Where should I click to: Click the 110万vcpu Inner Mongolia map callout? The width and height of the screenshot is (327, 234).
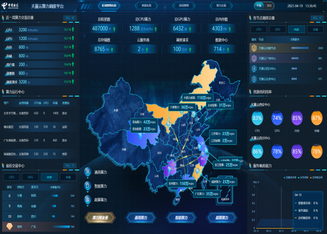[x=197, y=98]
